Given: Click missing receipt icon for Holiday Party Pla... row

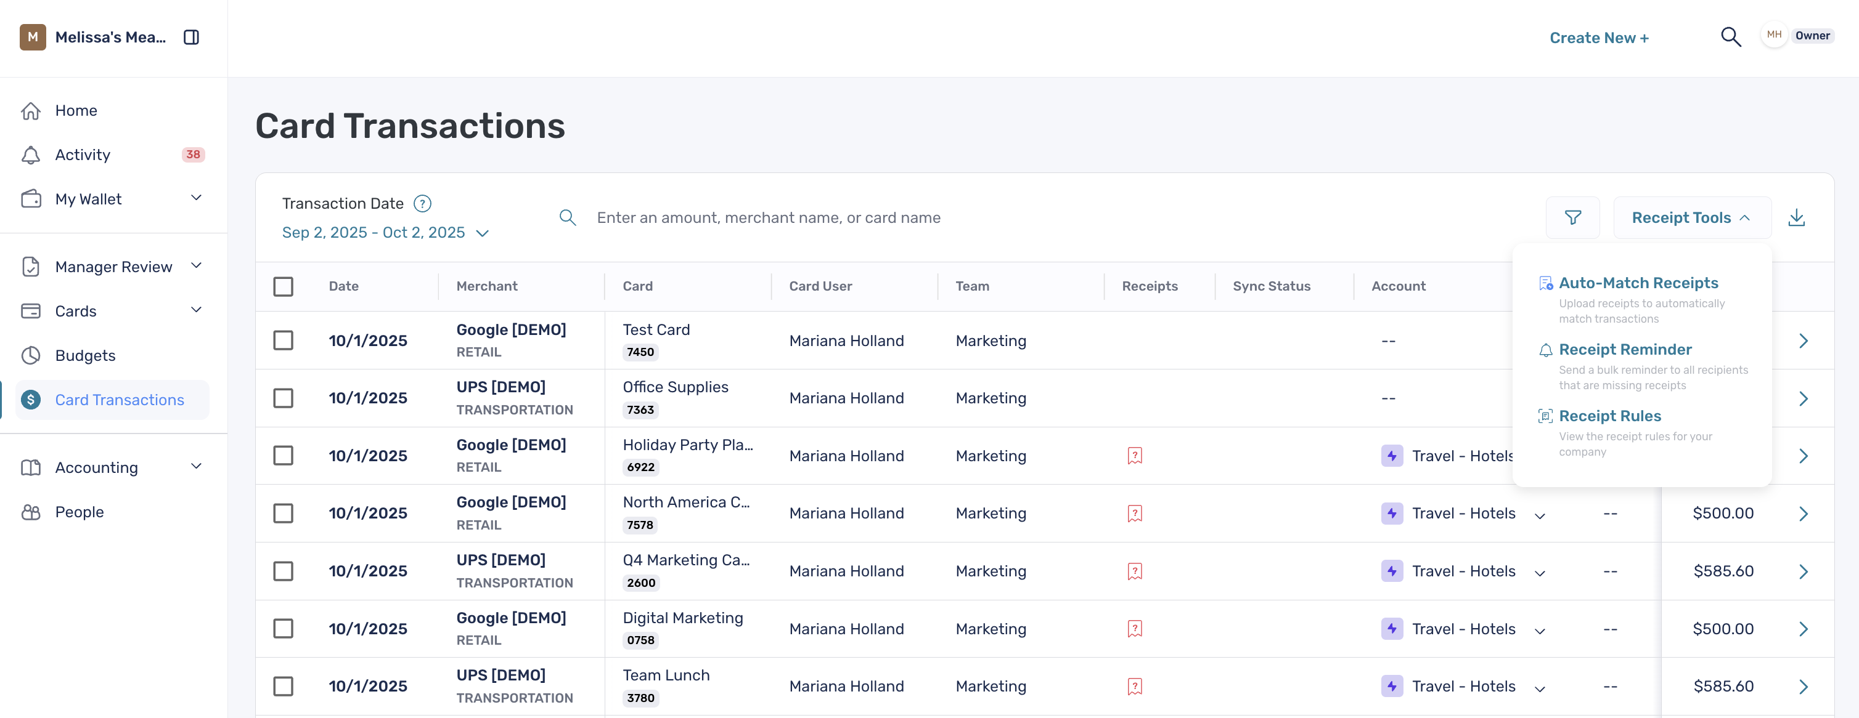Looking at the screenshot, I should point(1135,456).
